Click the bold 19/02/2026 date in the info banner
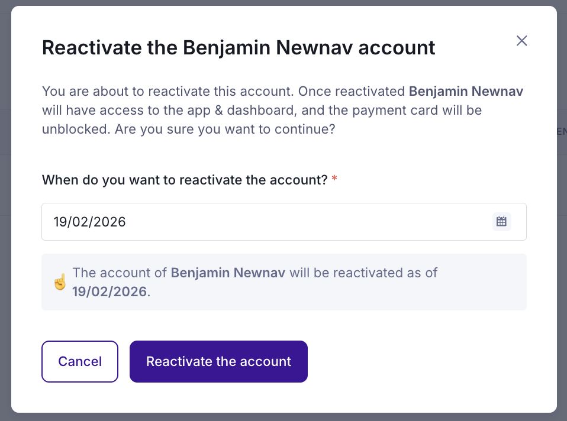Screen dimensions: 567x421 [x=109, y=291]
